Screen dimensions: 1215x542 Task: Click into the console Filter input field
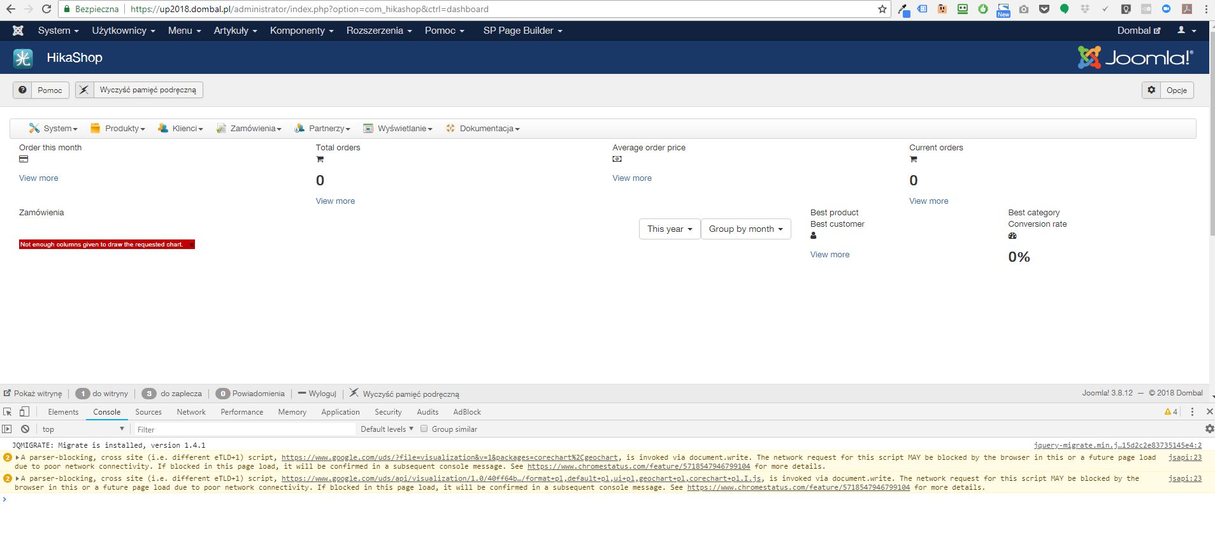tap(245, 429)
